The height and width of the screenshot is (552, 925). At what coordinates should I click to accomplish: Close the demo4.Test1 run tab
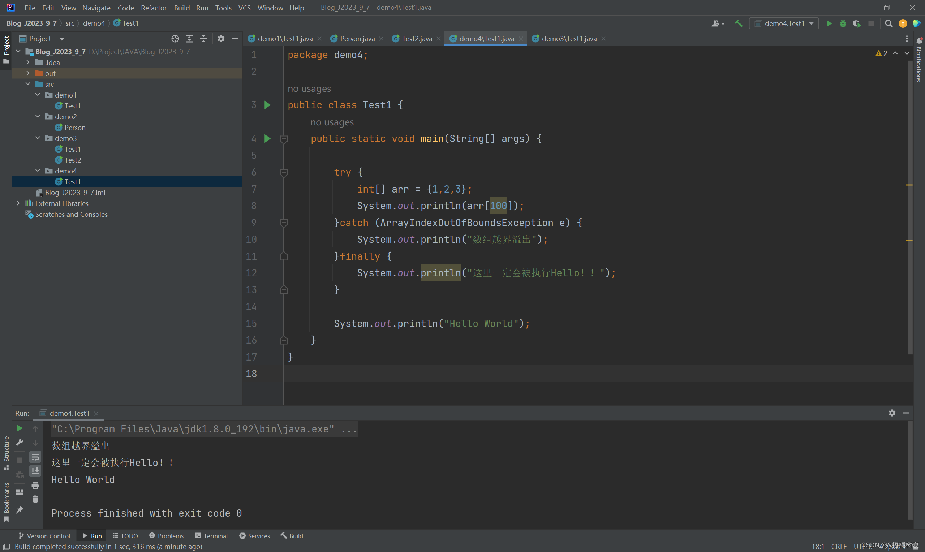click(x=96, y=413)
